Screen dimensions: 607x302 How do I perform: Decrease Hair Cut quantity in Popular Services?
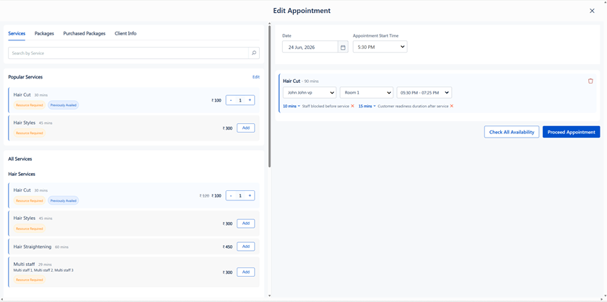[231, 100]
